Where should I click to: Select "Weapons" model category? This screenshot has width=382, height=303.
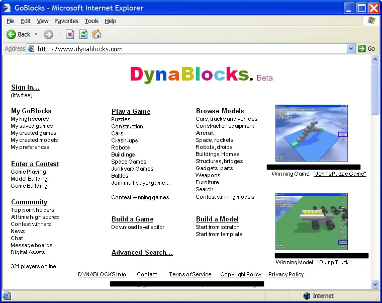pyautogui.click(x=208, y=175)
